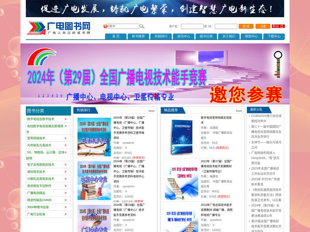Open the 下载中心 navigation tab
Image resolution: width=310 pixels, height=232 pixels.
click(x=274, y=36)
